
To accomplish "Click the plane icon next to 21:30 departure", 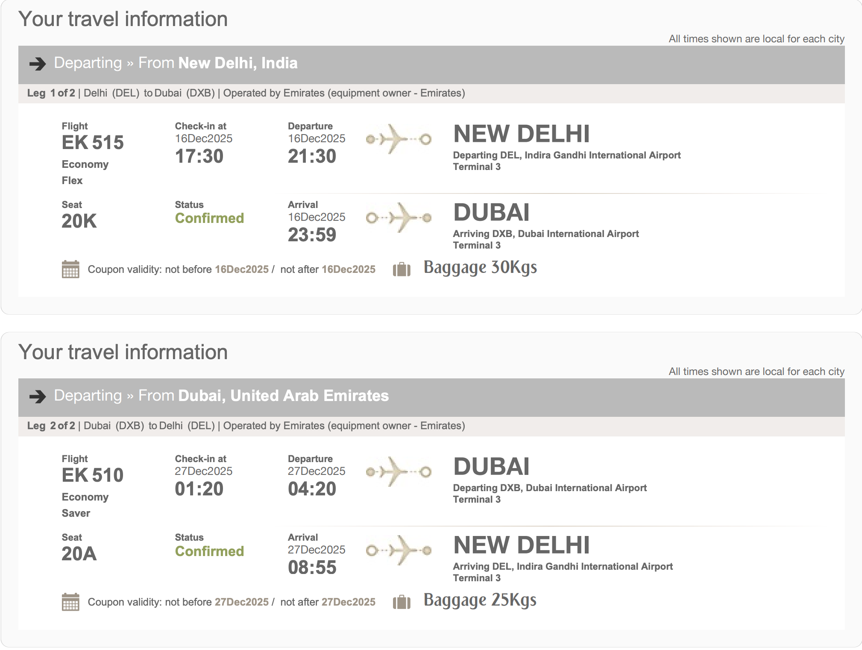I will [398, 139].
